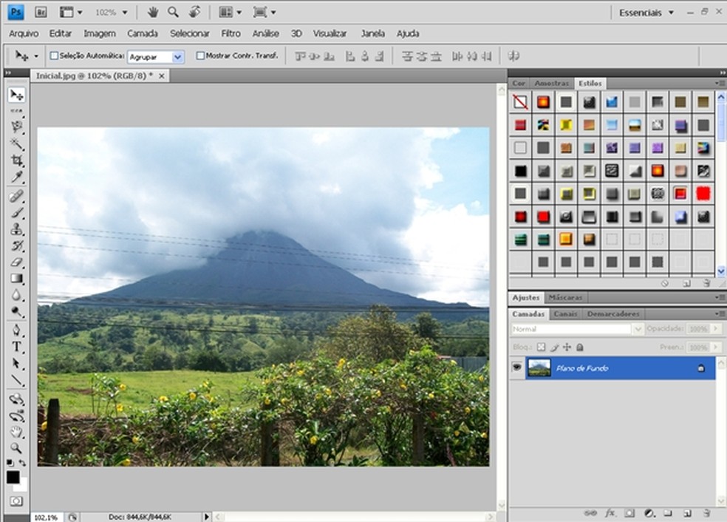Enable the Seleção Automática checkbox

point(54,55)
